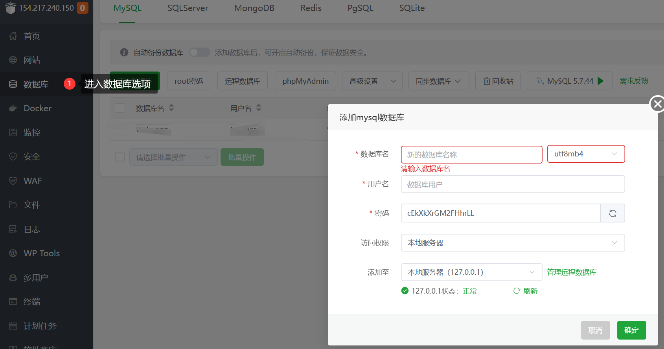The height and width of the screenshot is (349, 664).
Task: Click the MySQL 5.7.44 play icon
Action: 600,81
